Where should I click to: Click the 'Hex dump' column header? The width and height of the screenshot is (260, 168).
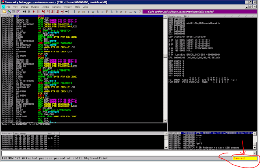30,134
